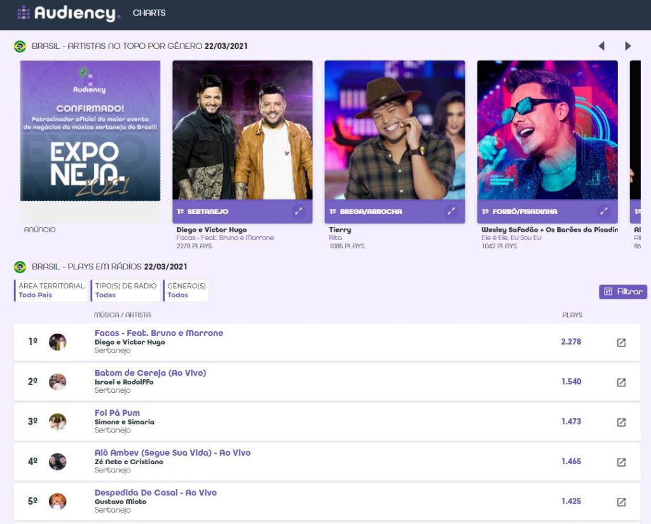Open the Gênero(s) filter dropdown
The image size is (651, 524).
[x=186, y=290]
